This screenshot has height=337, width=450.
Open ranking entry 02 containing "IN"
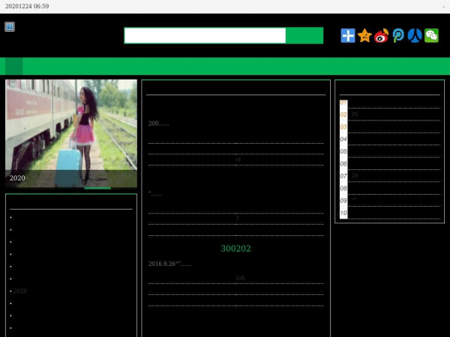click(x=355, y=115)
